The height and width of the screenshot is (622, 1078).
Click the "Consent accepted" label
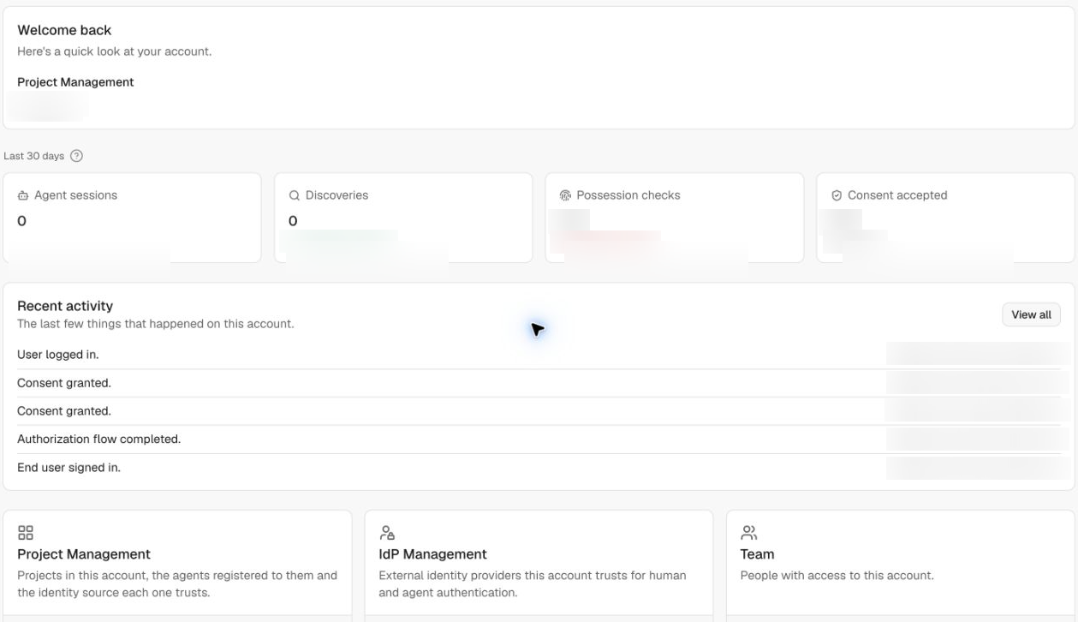897,195
